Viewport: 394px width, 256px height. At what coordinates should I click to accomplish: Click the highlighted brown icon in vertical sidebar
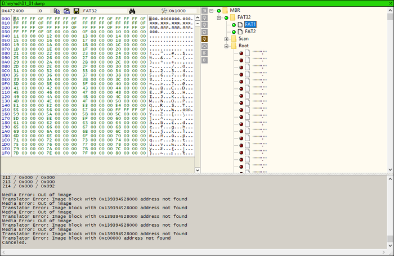coord(205,39)
